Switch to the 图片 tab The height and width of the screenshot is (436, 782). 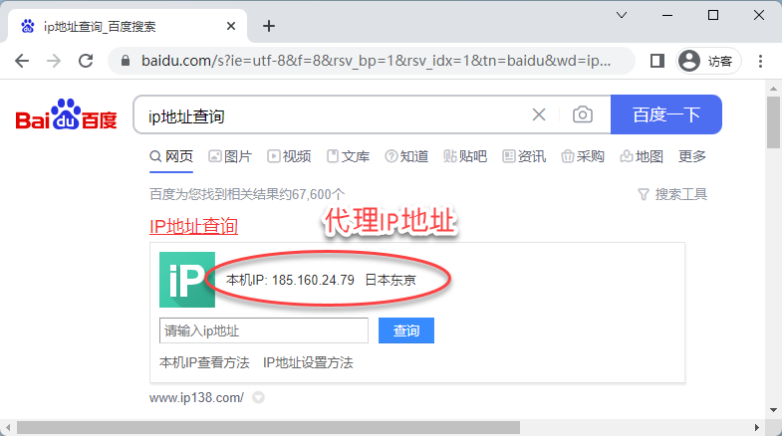coord(230,156)
